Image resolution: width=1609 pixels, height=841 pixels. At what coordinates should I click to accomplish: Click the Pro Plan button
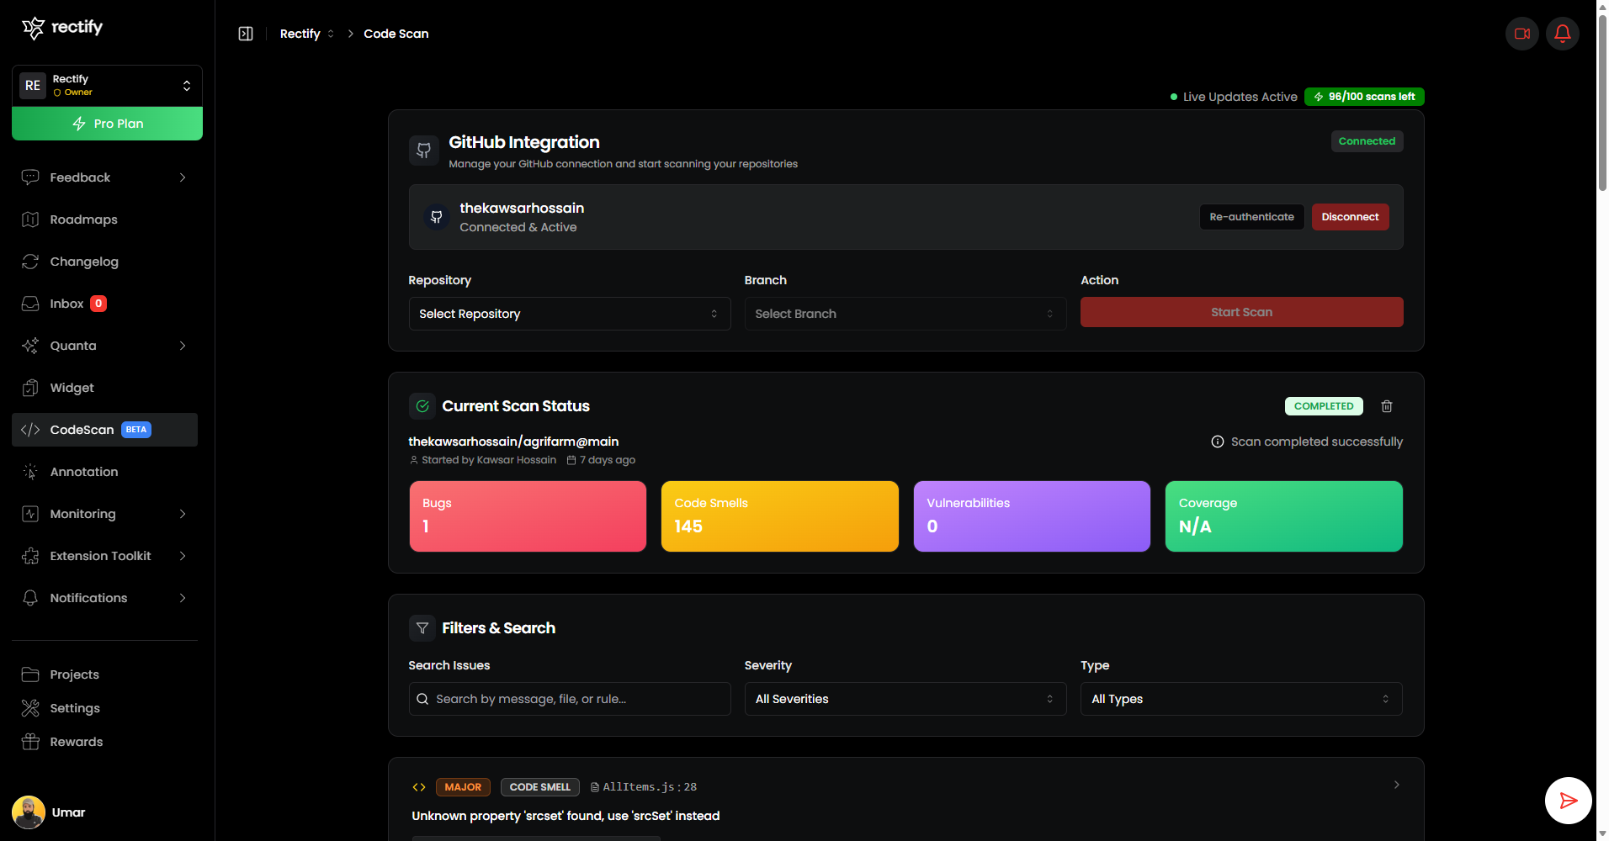pos(107,124)
